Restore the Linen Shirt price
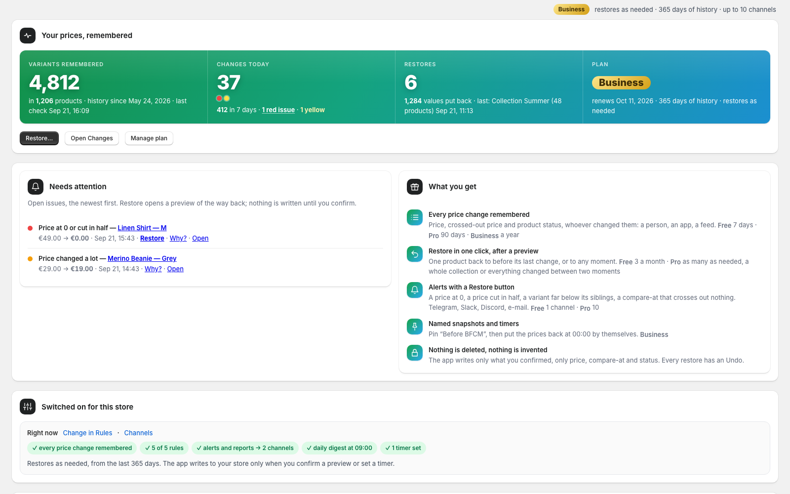 [x=152, y=238]
